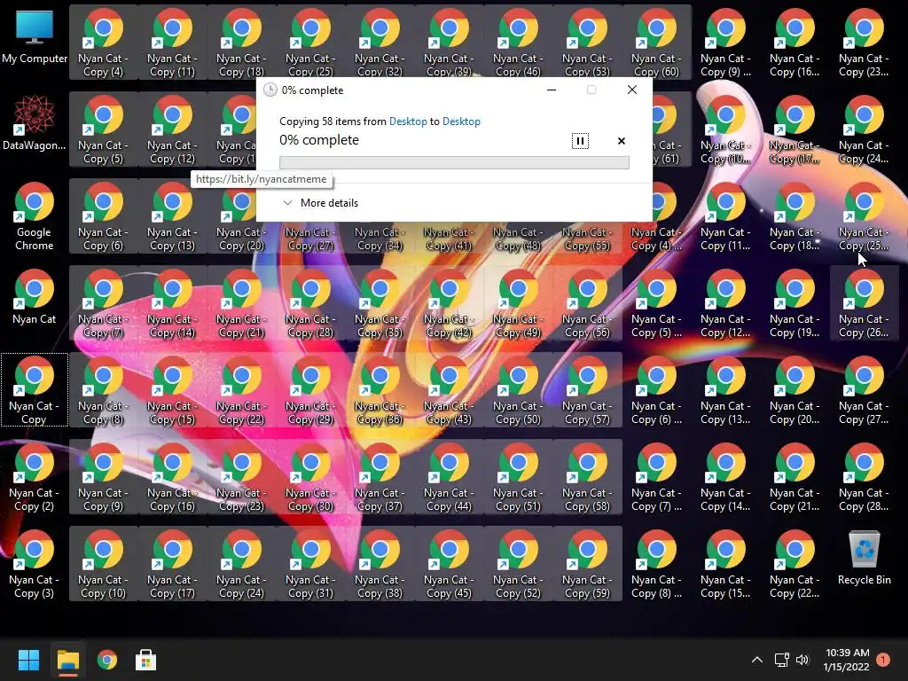Screen dimensions: 908x681
Task: Select the Nyan Cat - Copy (3) shortcut
Action: pyautogui.click(x=35, y=563)
